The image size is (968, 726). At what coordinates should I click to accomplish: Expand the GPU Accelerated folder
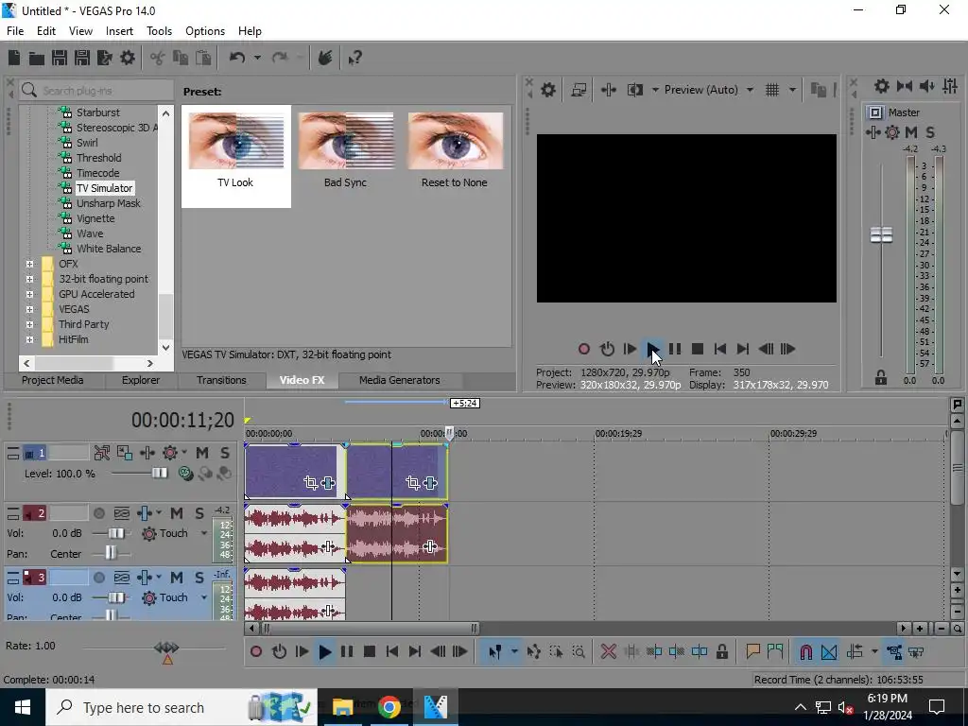29,295
